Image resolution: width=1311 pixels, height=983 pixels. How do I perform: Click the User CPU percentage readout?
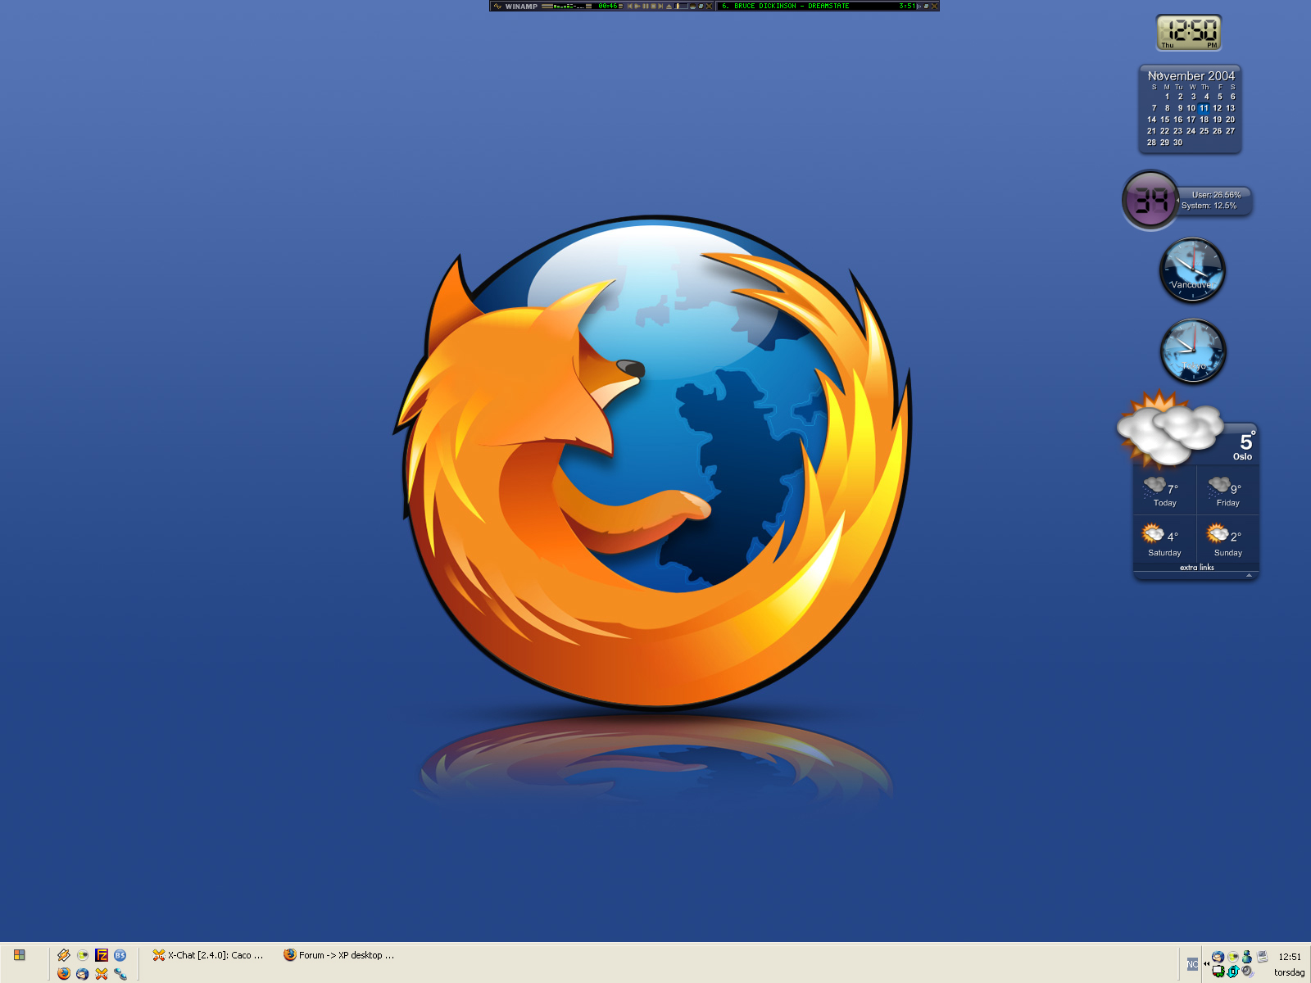(x=1216, y=195)
